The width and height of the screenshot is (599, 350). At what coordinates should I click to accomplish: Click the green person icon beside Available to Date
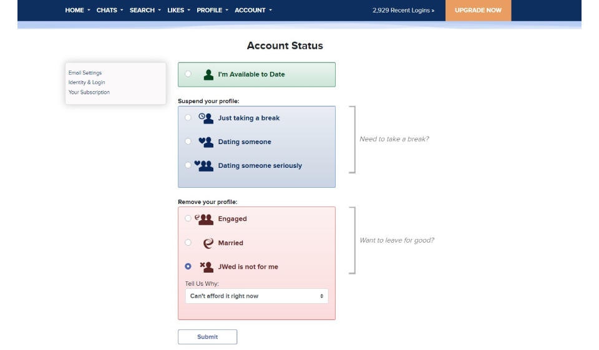tap(208, 74)
